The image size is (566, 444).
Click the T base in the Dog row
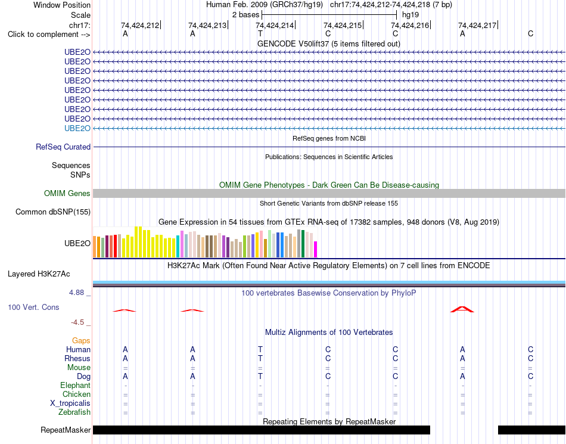pyautogui.click(x=260, y=376)
